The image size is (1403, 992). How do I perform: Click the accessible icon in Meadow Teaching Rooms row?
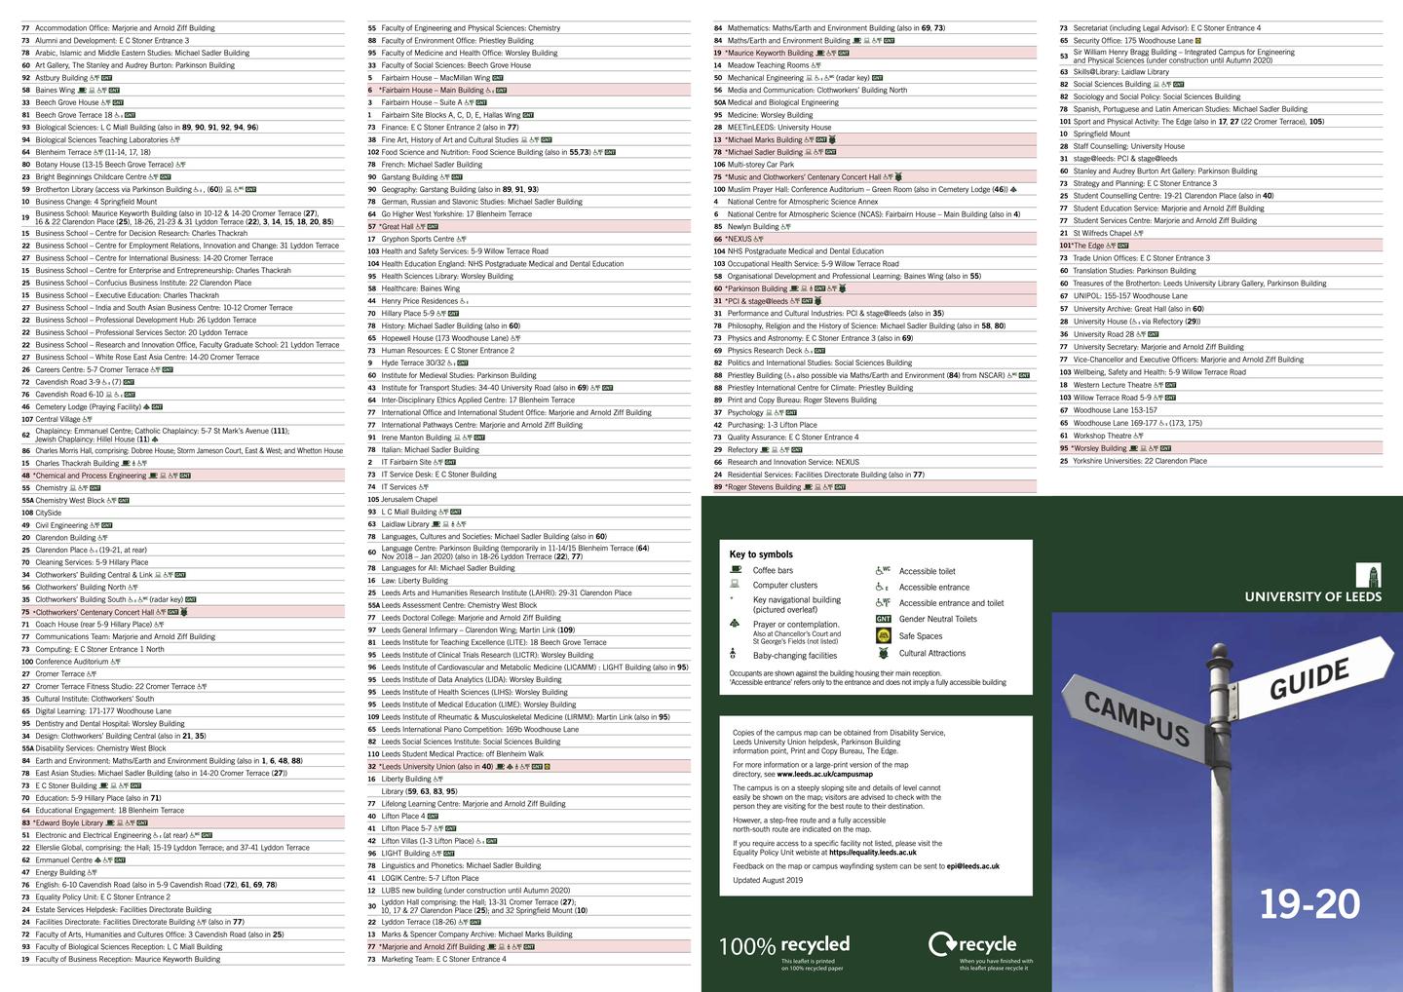(815, 65)
